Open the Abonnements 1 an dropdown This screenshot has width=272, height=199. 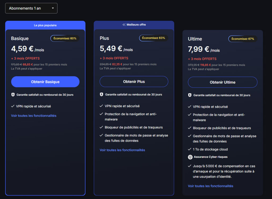tap(31, 8)
